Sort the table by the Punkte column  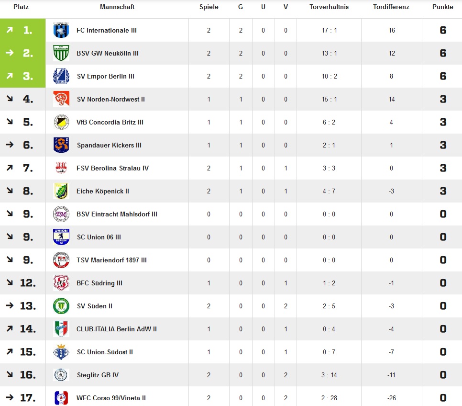(x=443, y=7)
